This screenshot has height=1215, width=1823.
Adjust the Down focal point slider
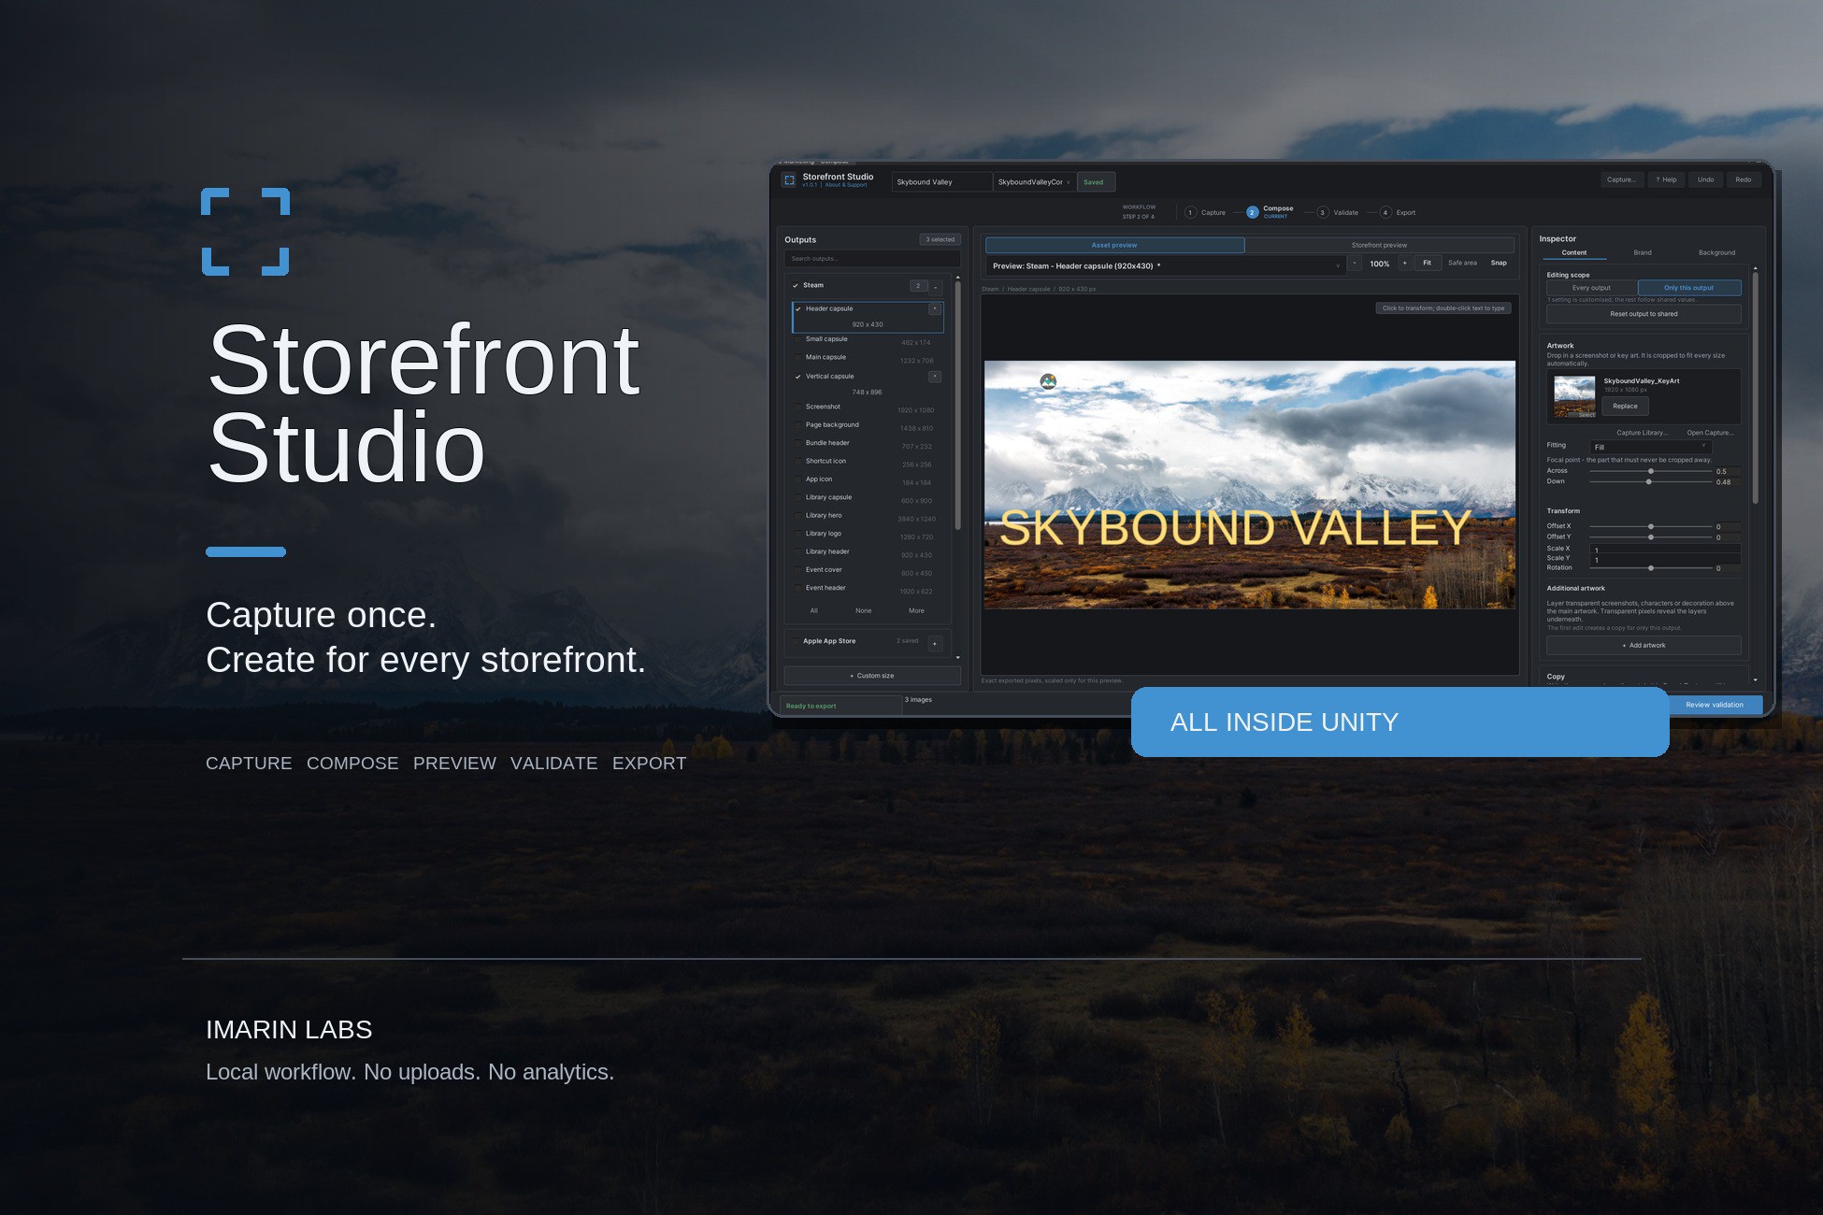pyautogui.click(x=1651, y=482)
